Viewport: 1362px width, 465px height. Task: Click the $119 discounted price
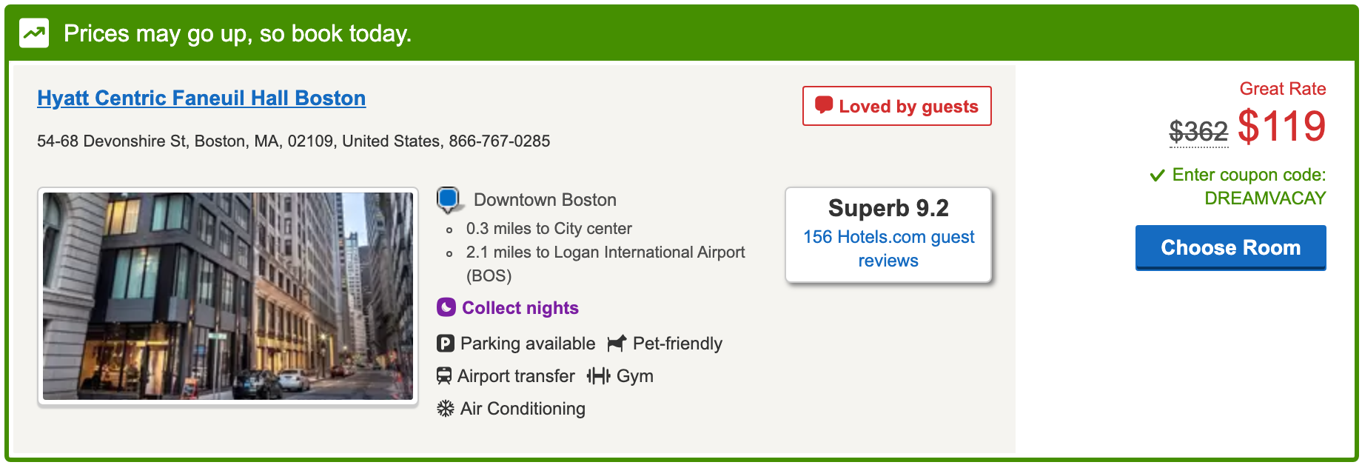click(x=1281, y=127)
